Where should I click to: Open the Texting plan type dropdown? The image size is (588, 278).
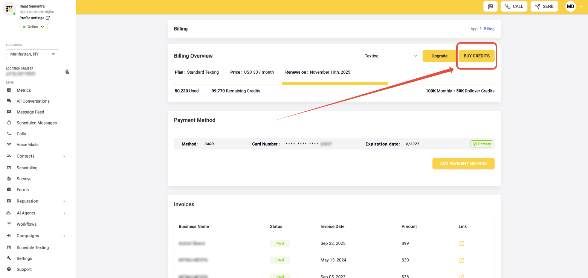[x=391, y=56]
